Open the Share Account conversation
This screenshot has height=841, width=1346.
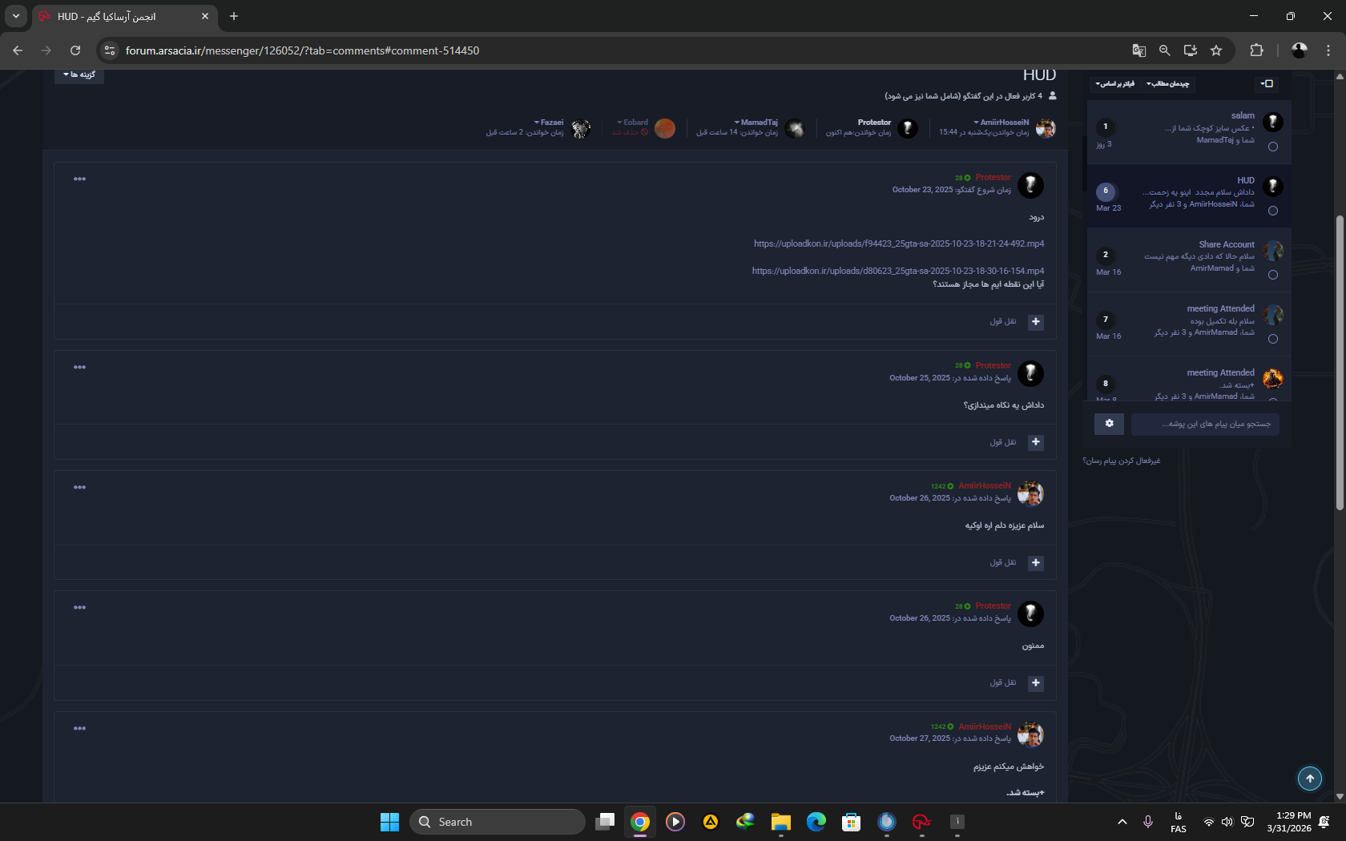tap(1189, 260)
